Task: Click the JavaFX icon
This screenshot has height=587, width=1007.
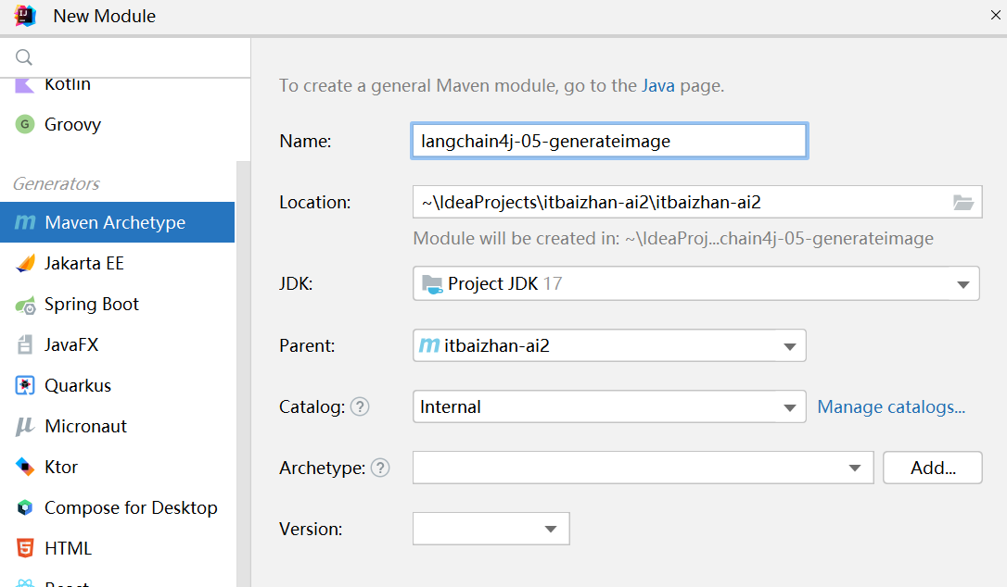Action: pos(24,345)
